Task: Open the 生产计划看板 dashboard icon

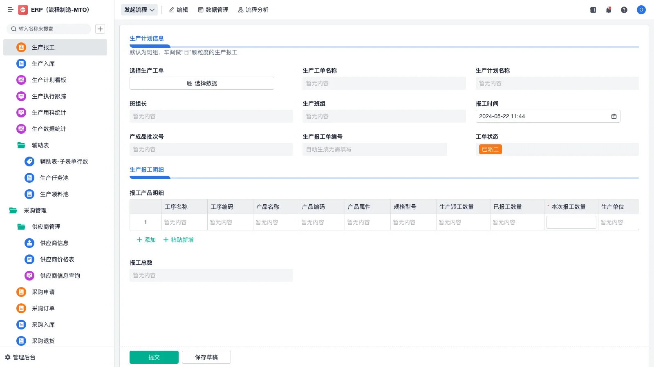Action: (21, 80)
